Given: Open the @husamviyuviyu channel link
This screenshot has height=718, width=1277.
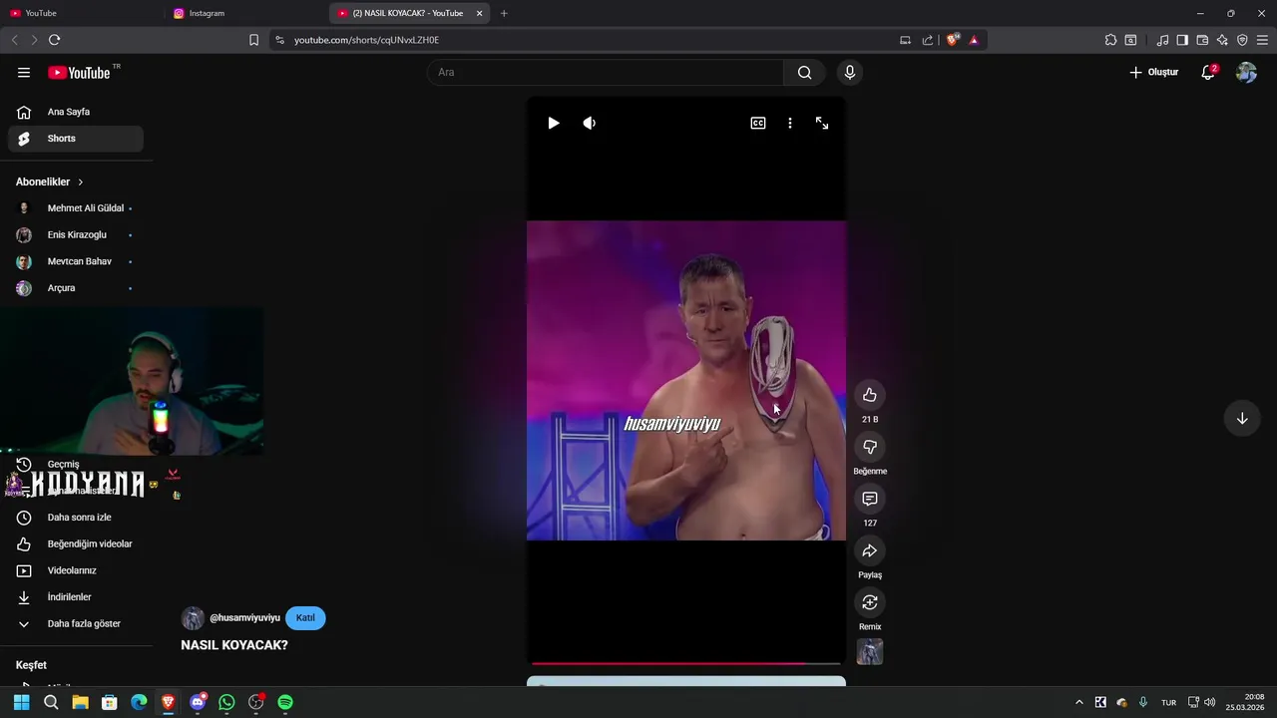Looking at the screenshot, I should point(244,618).
